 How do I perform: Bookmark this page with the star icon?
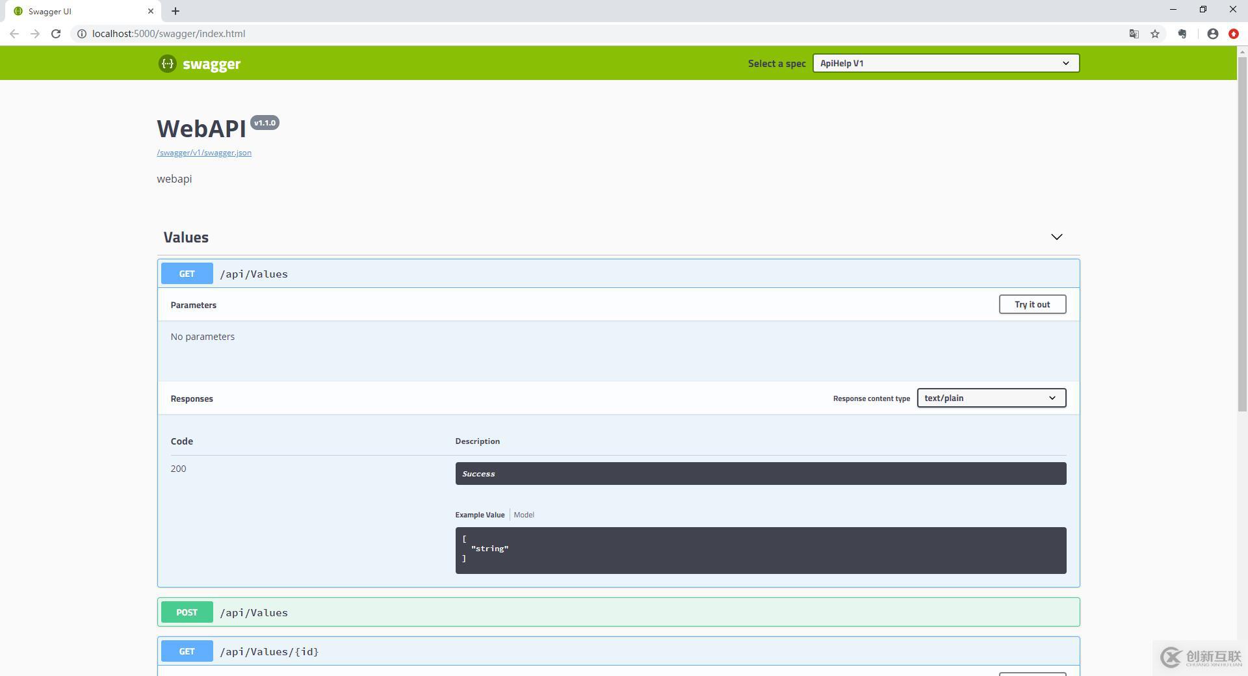click(x=1155, y=34)
